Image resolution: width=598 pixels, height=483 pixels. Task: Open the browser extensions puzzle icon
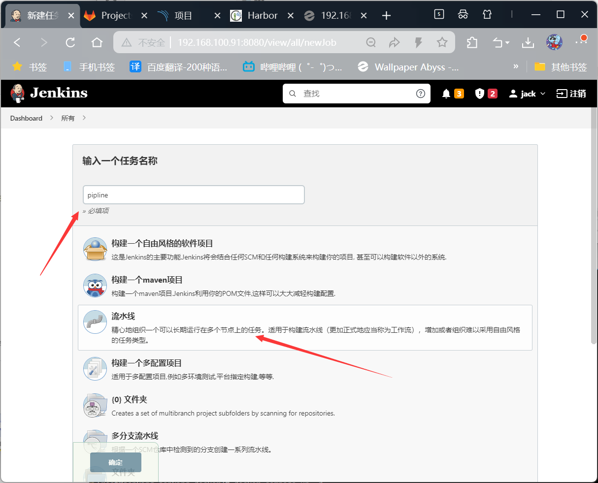[472, 42]
